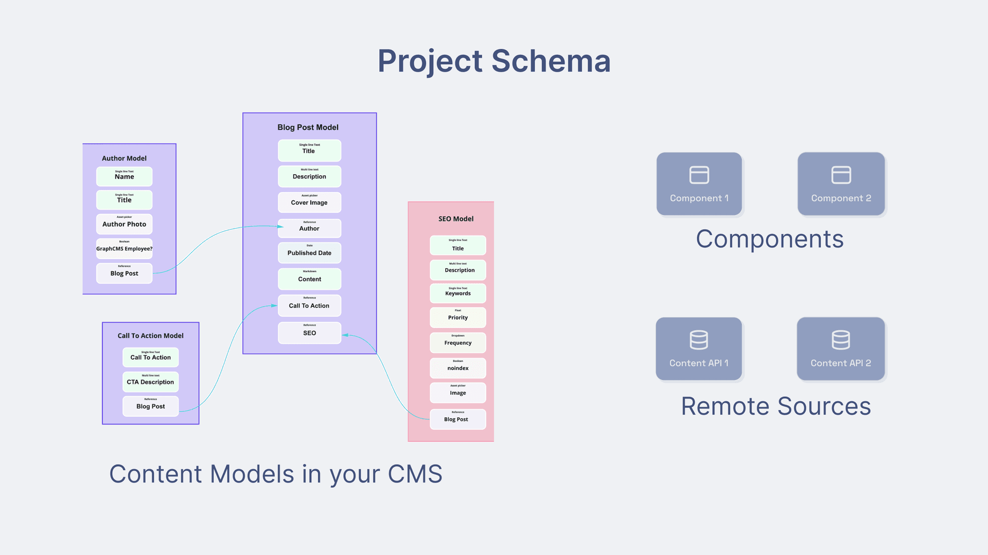Select the Keywords input field in SEO Model
The image size is (988, 555).
click(456, 293)
